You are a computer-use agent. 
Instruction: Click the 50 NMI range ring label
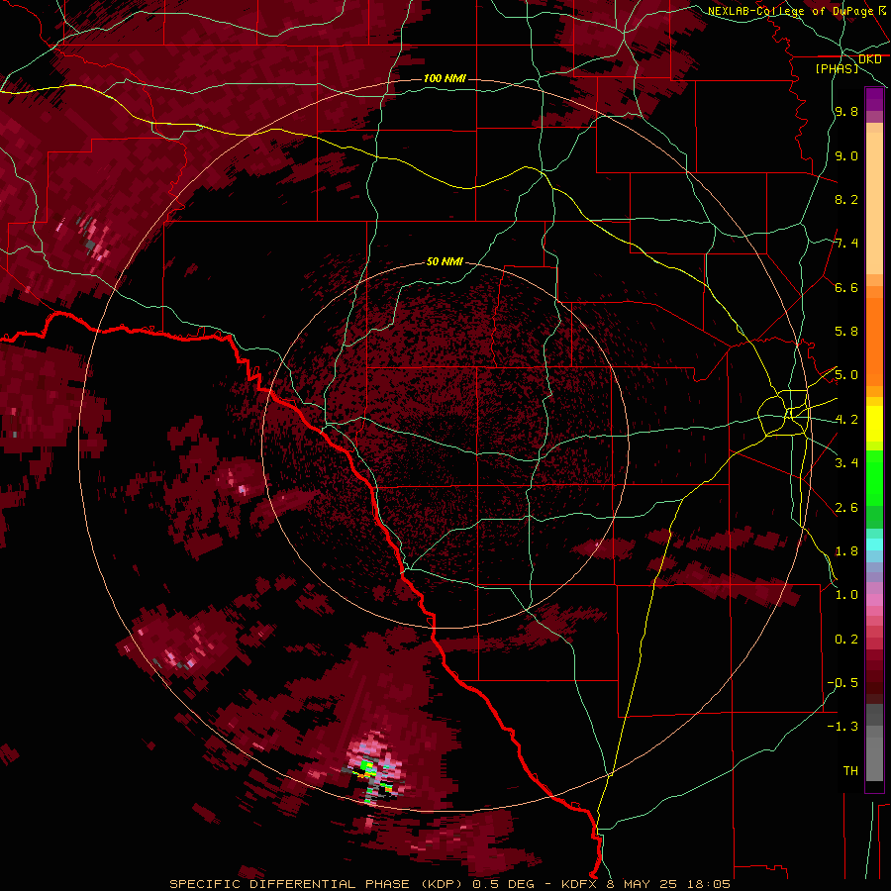point(445,262)
